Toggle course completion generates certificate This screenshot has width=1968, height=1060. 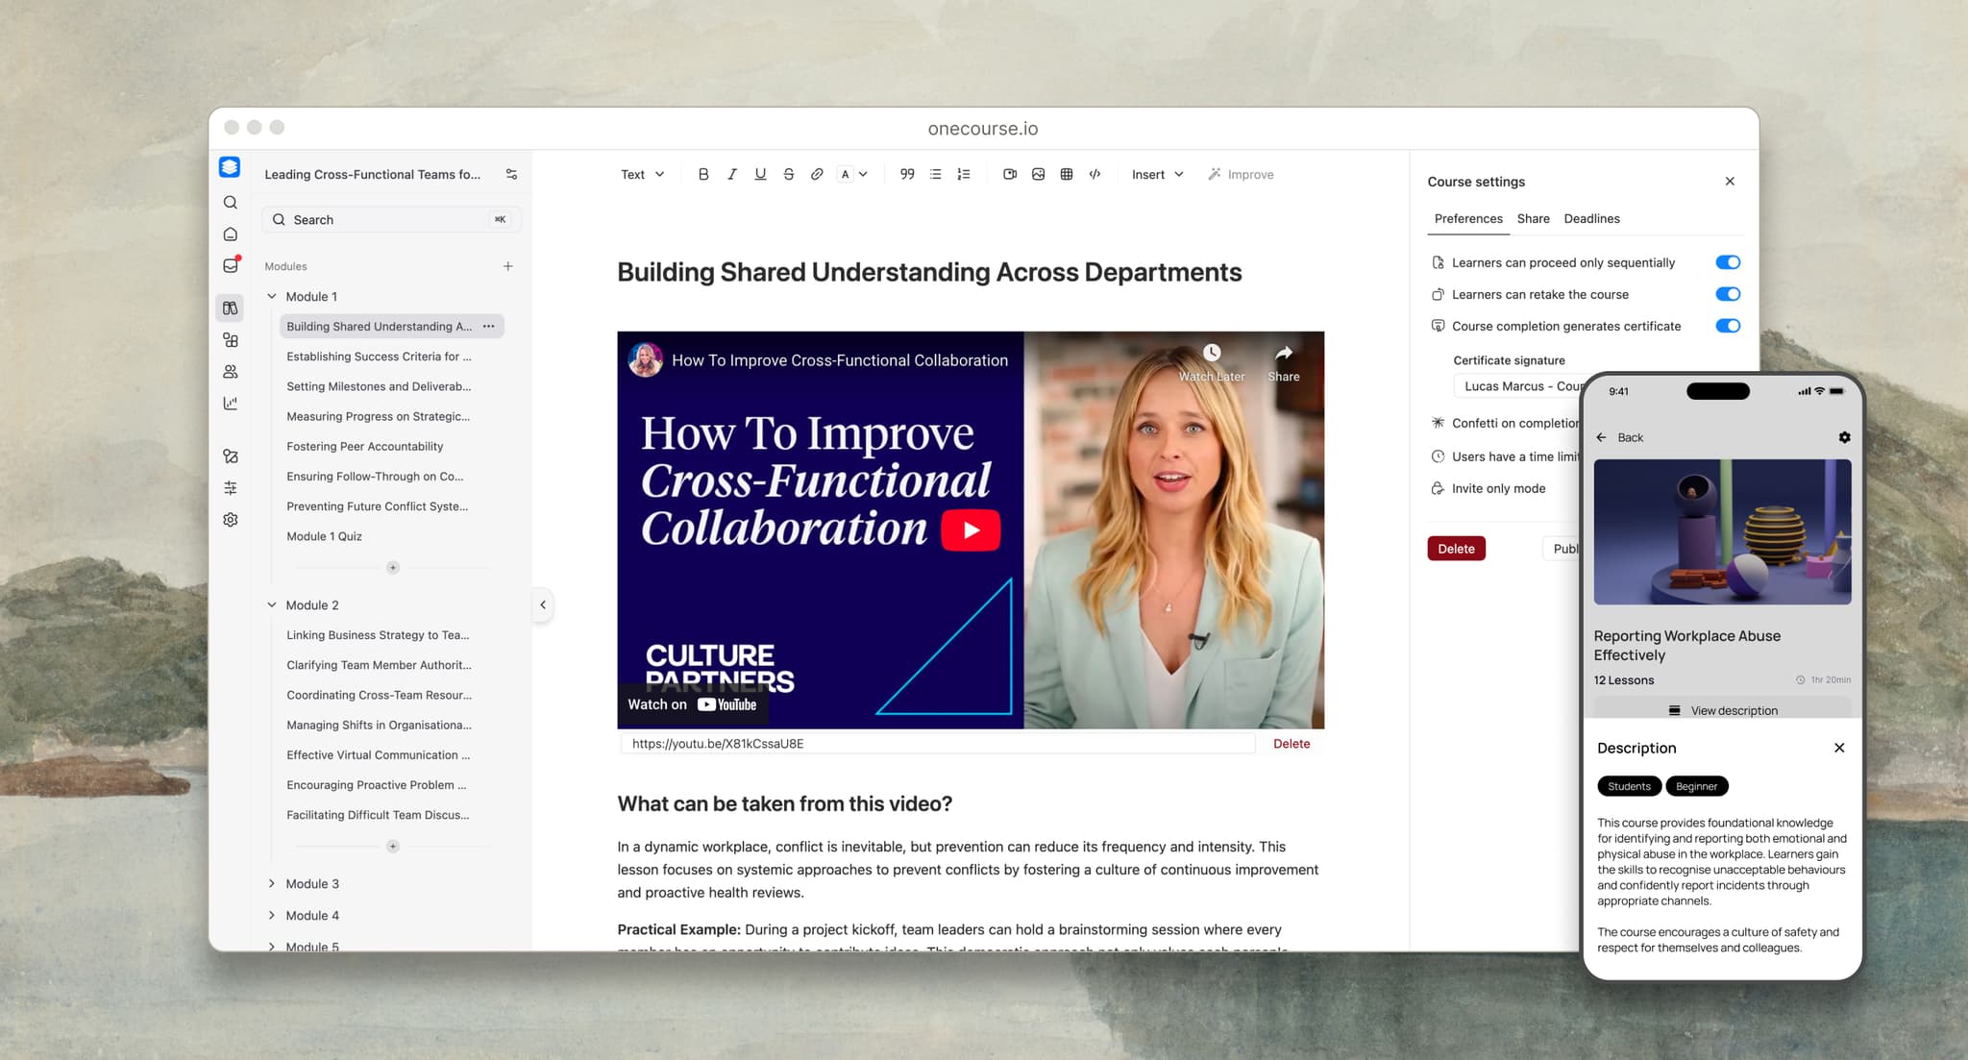pyautogui.click(x=1727, y=326)
